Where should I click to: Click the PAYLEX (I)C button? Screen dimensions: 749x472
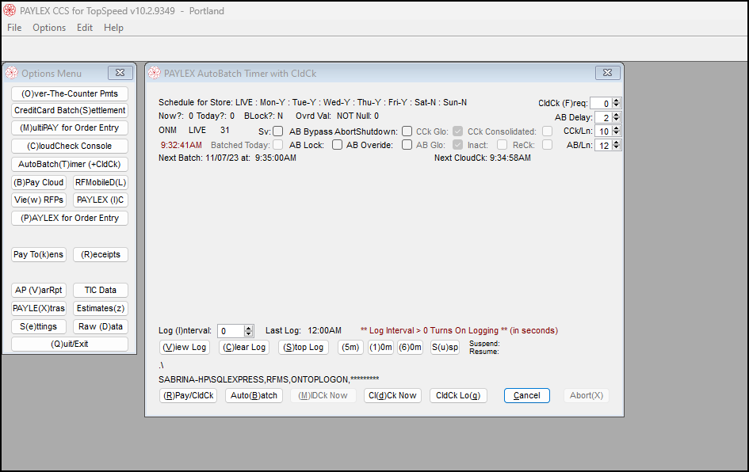click(101, 200)
